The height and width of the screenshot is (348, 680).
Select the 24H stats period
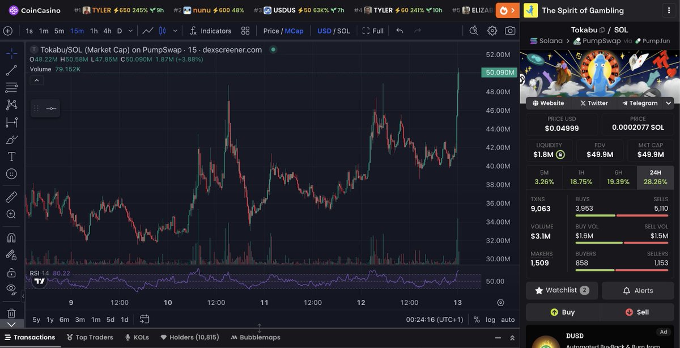click(x=656, y=177)
